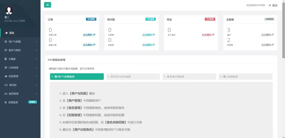The image size is (285, 138).
Task: Click the external-link icon beside 收款单 jump
Action: [154, 45]
